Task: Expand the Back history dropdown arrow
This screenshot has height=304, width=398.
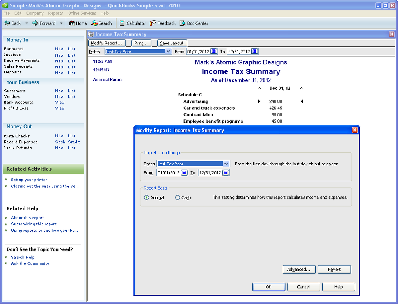Action: (x=27, y=23)
